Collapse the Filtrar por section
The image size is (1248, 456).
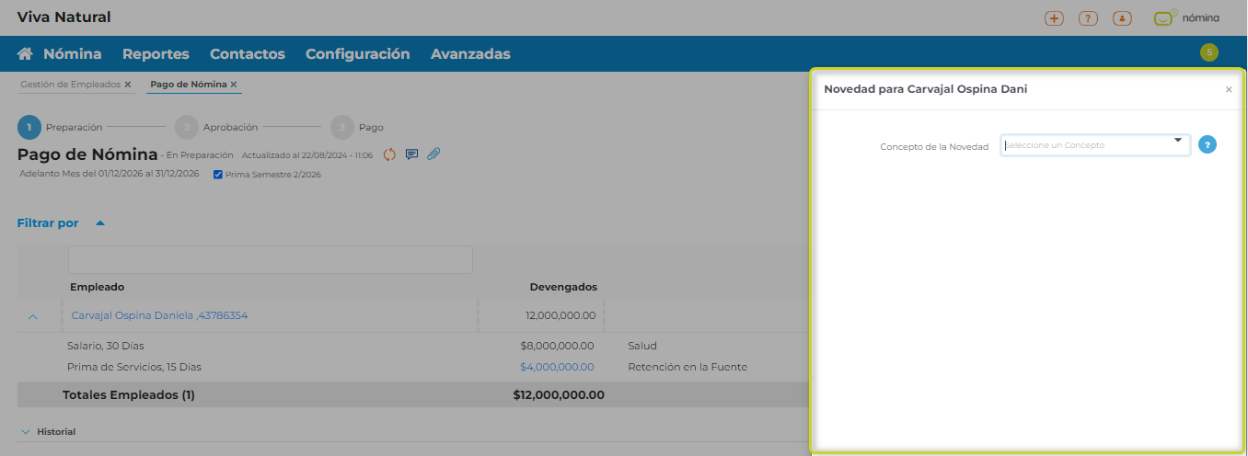[x=100, y=223]
